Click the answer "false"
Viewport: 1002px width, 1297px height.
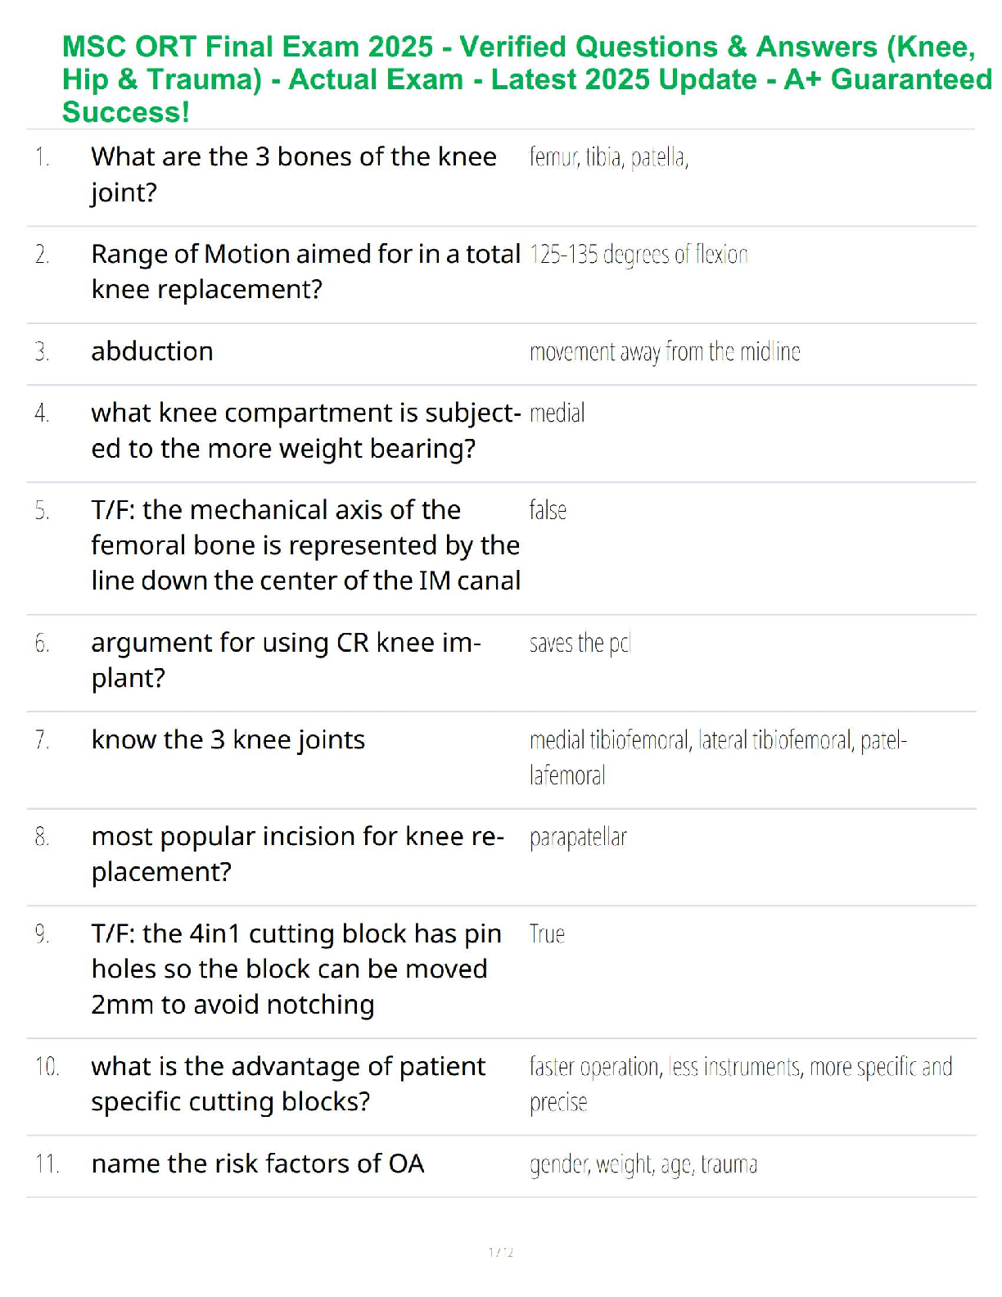point(548,510)
